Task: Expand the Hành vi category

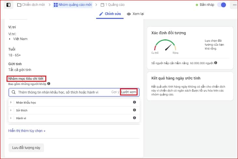Action: tap(11, 118)
